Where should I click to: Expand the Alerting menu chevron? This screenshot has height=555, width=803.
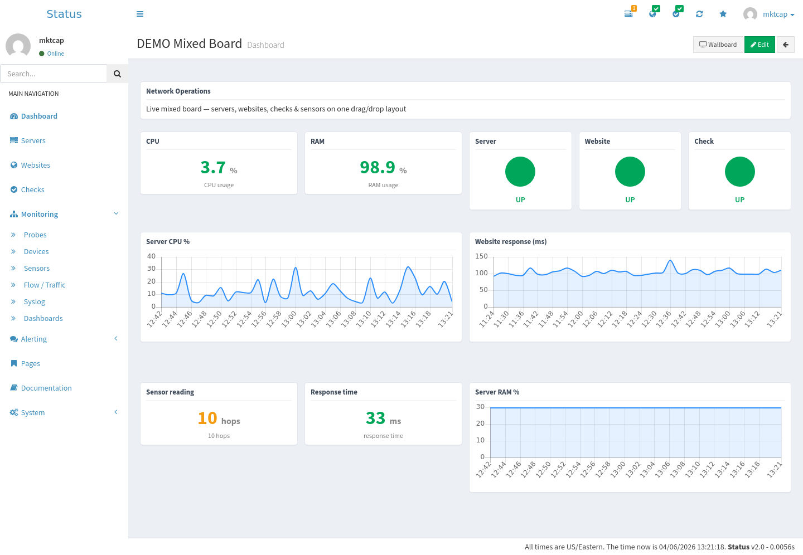point(116,338)
